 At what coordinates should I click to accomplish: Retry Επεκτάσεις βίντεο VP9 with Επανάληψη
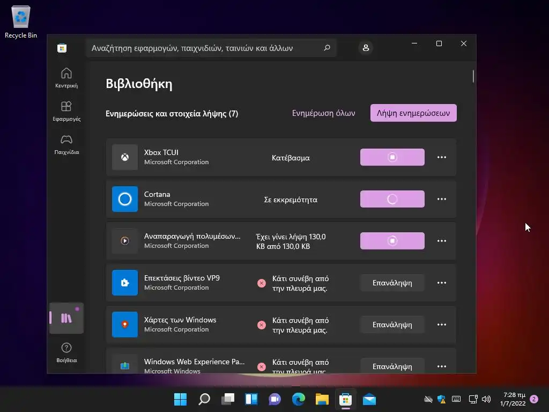(x=392, y=283)
